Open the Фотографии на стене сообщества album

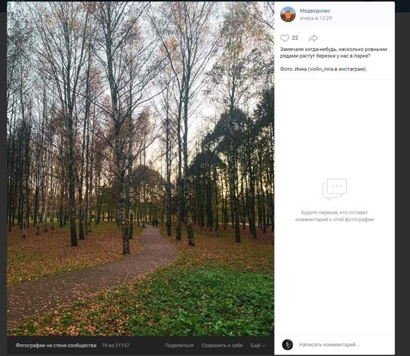point(56,345)
